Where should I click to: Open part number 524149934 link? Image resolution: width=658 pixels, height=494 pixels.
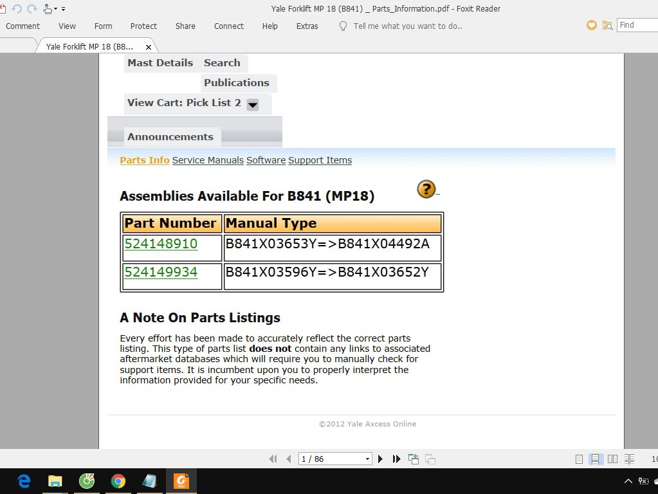point(161,272)
